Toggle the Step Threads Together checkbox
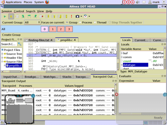The image size is (167, 125). tap(110, 22)
